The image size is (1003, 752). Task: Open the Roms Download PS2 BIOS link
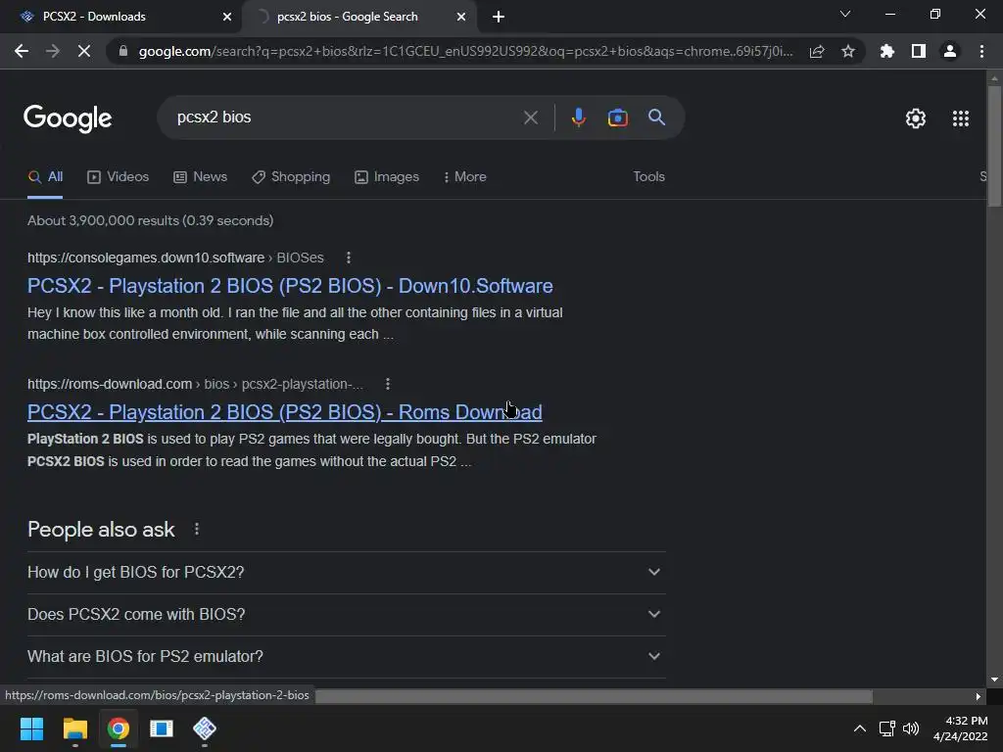point(285,412)
